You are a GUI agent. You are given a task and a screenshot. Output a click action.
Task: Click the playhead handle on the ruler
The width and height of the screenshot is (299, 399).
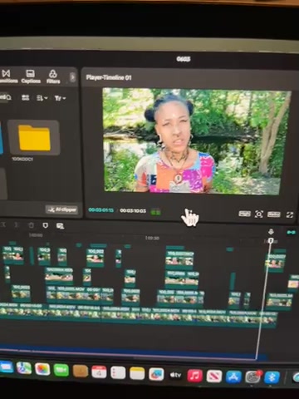(x=271, y=241)
